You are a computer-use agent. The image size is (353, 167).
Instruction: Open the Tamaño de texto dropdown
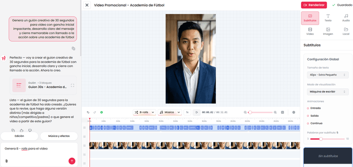coord(328,75)
